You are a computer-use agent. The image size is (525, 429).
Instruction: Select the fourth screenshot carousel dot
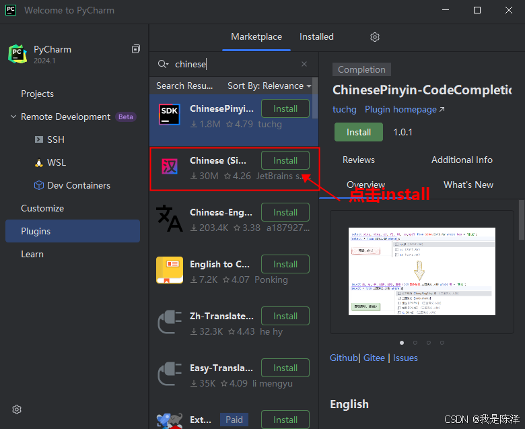tap(442, 343)
